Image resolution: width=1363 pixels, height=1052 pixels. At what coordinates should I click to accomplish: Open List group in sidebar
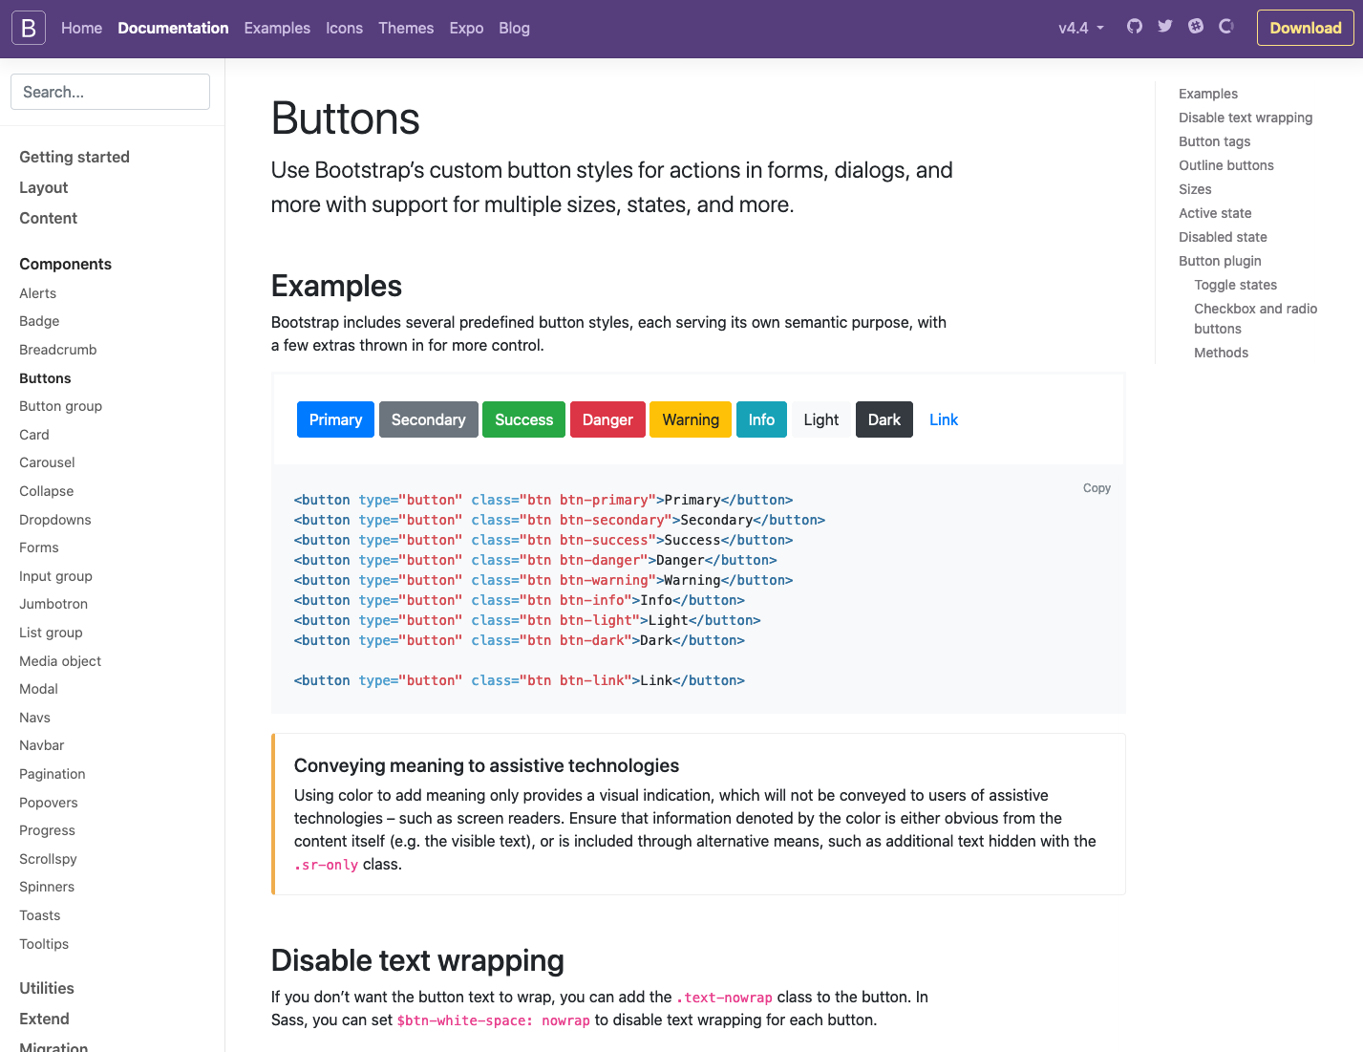[52, 633]
